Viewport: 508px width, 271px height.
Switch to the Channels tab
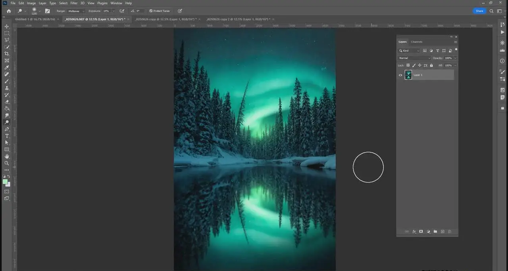coord(417,42)
